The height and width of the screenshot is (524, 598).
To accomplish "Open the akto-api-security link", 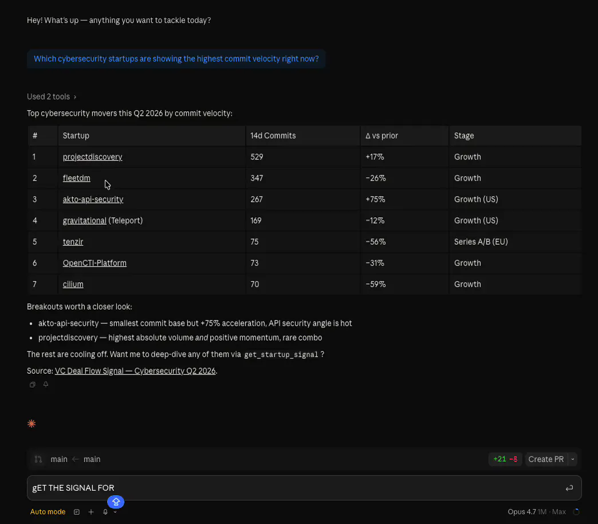I will tap(93, 199).
